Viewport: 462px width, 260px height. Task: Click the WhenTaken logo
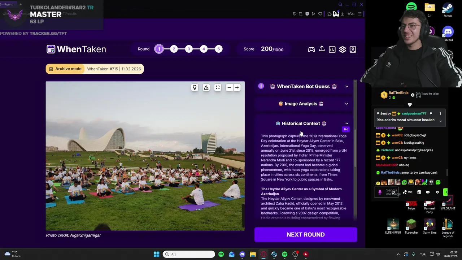tap(76, 49)
